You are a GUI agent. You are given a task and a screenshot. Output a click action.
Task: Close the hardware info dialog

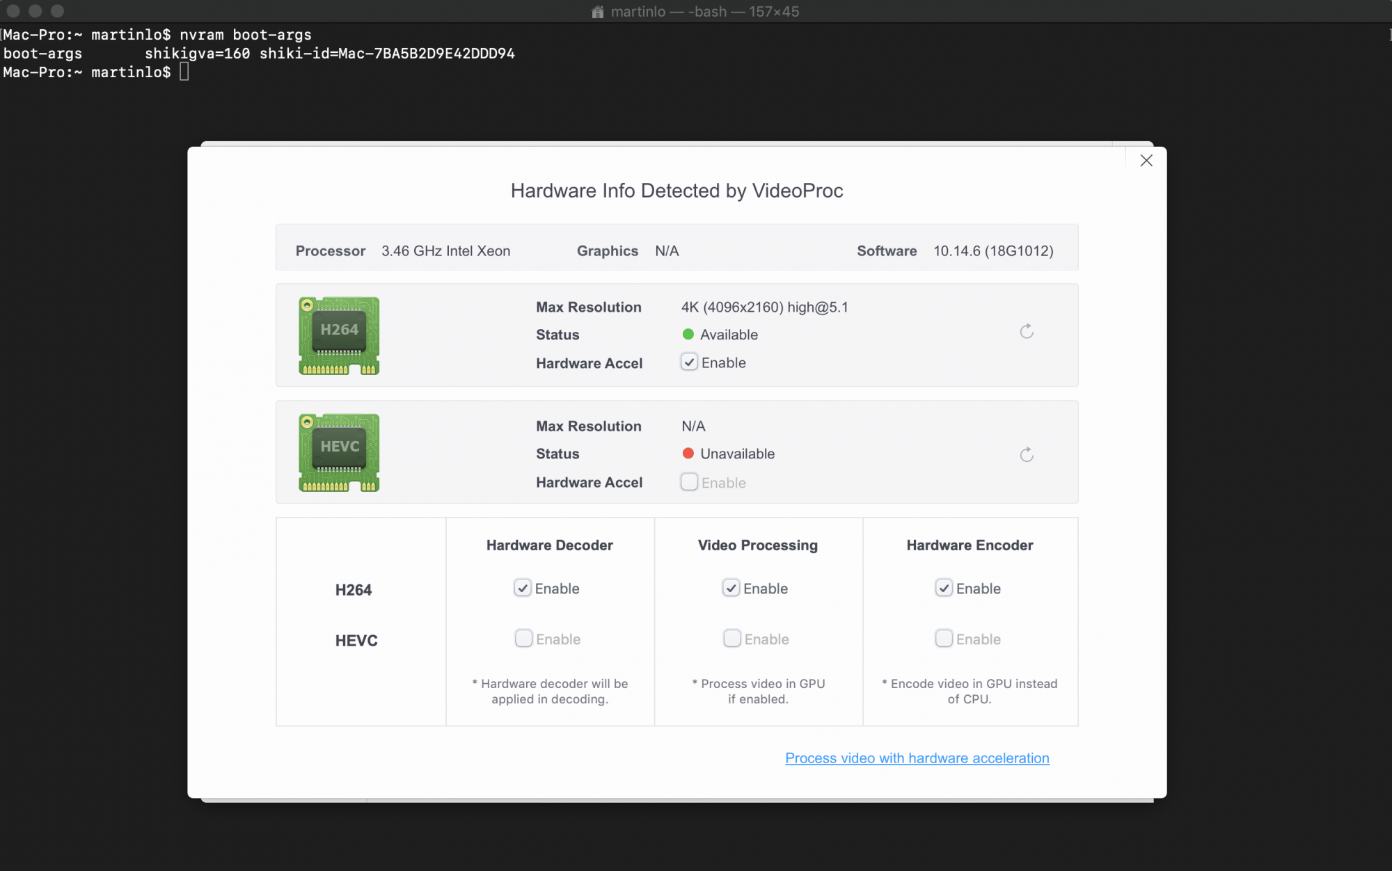1146,161
